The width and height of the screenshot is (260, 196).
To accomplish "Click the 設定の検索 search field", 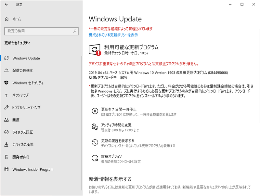I will pos(41,31).
